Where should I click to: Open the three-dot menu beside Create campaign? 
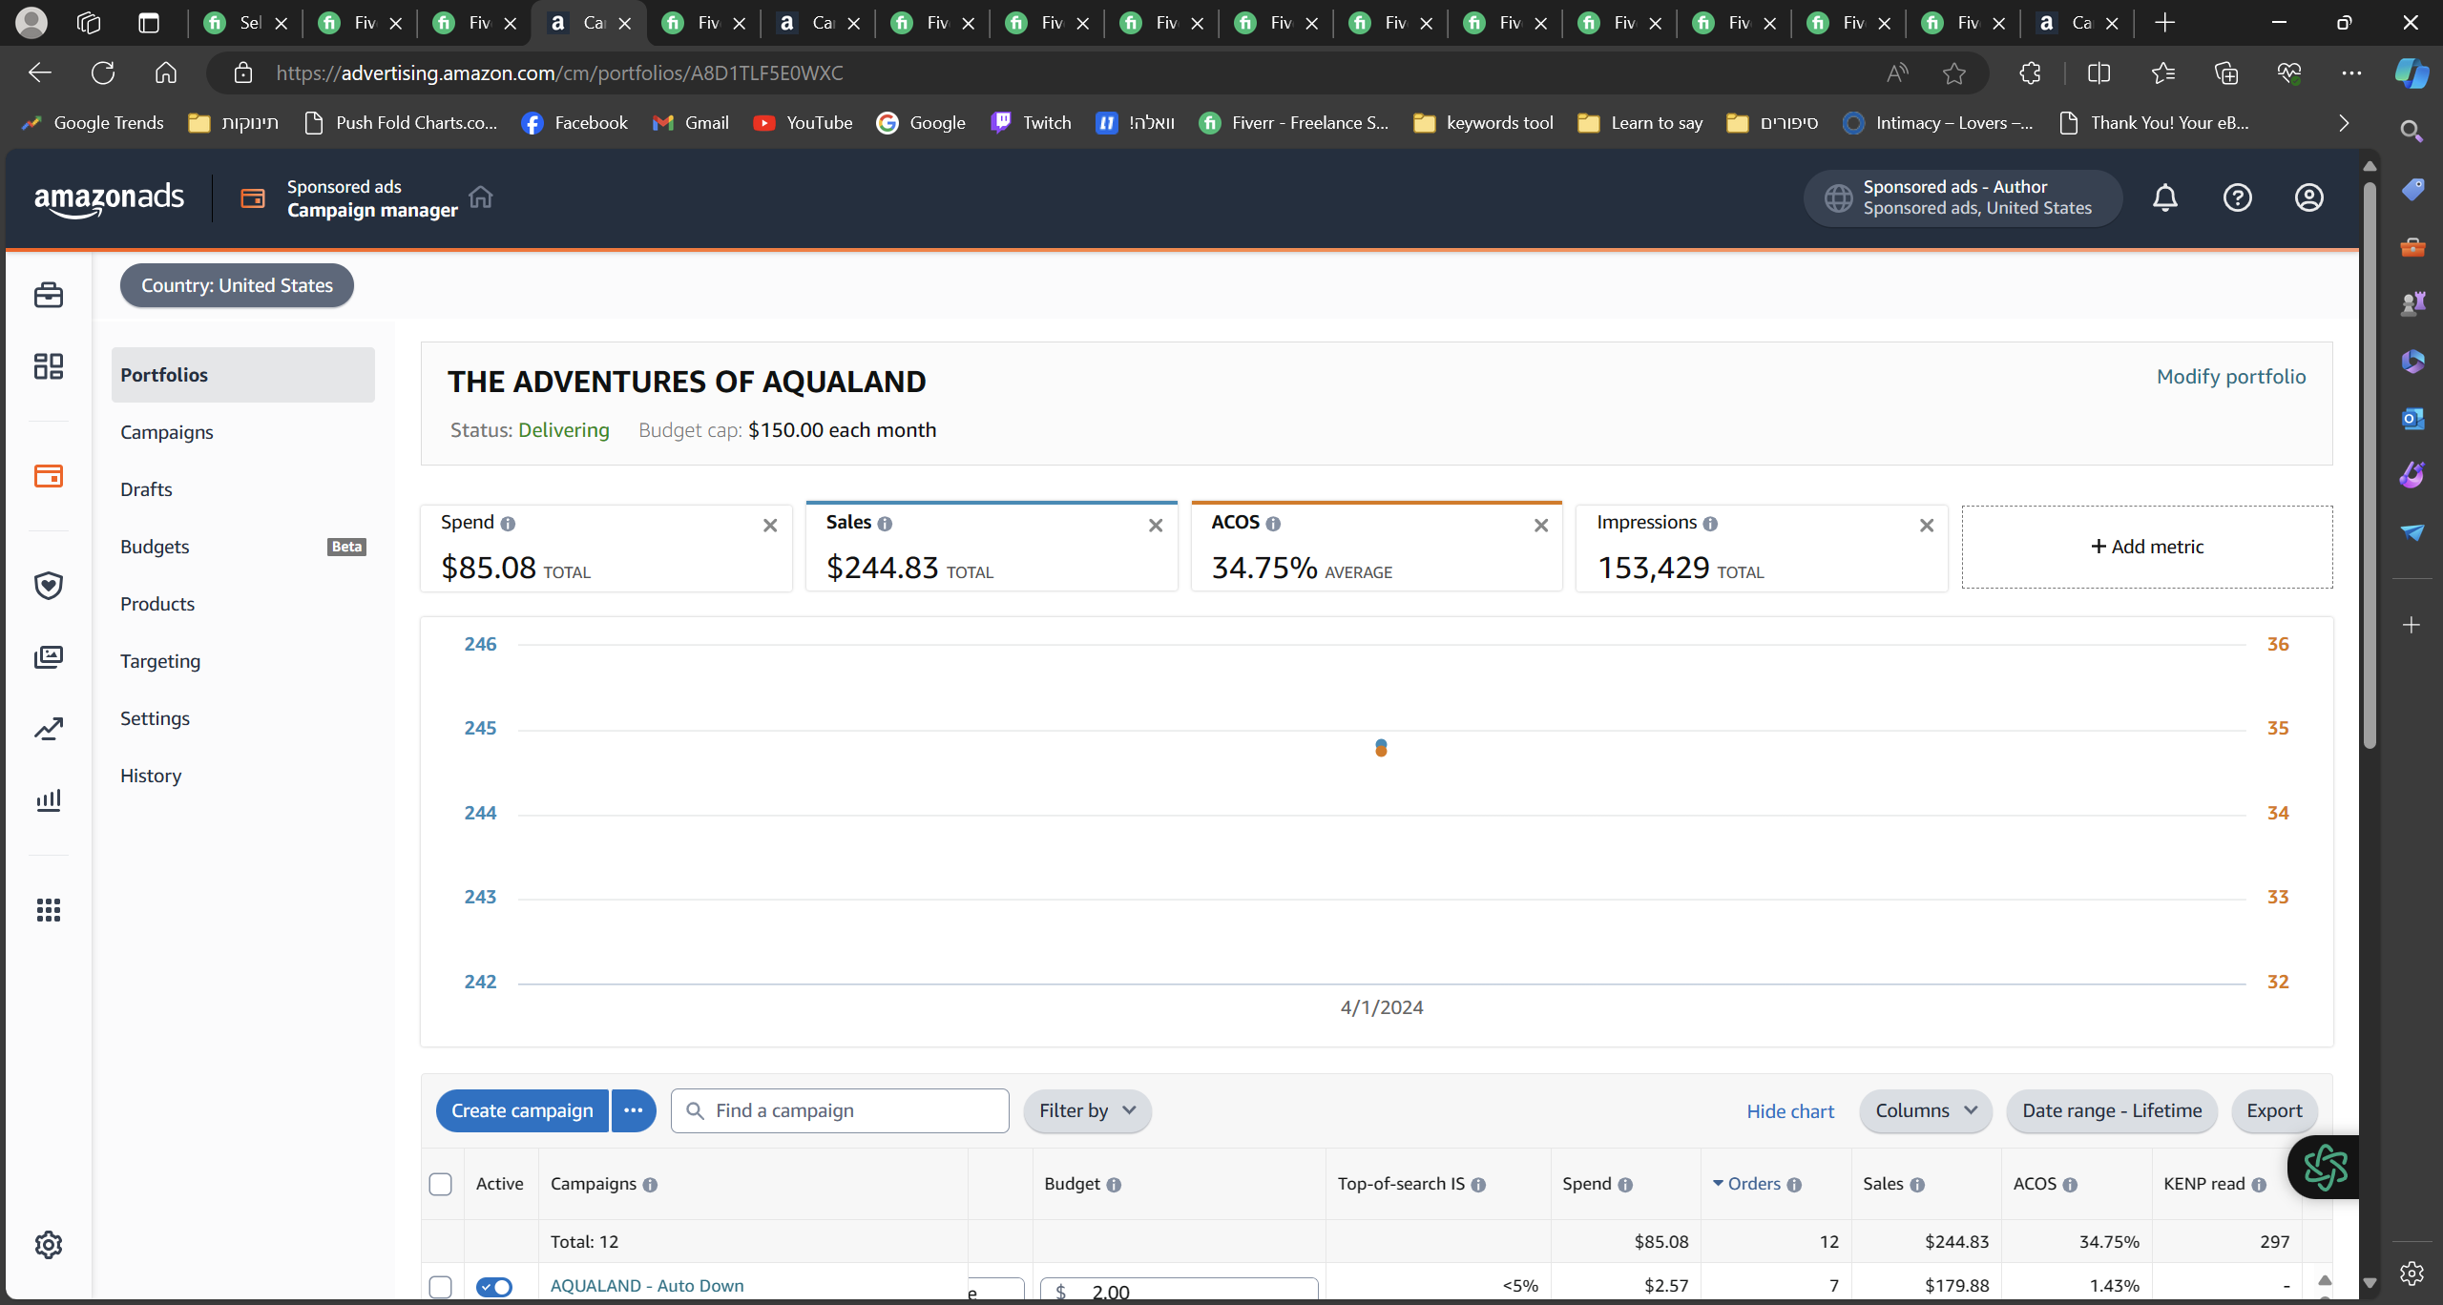(x=634, y=1110)
